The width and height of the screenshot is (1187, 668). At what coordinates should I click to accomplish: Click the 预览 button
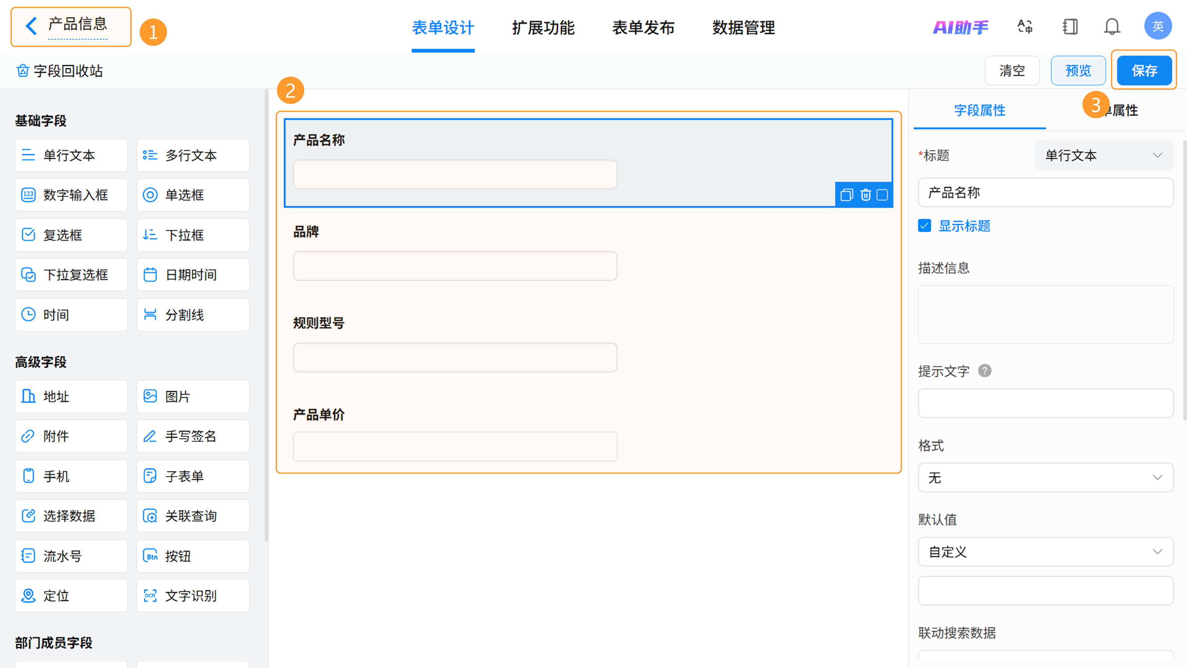(x=1078, y=71)
